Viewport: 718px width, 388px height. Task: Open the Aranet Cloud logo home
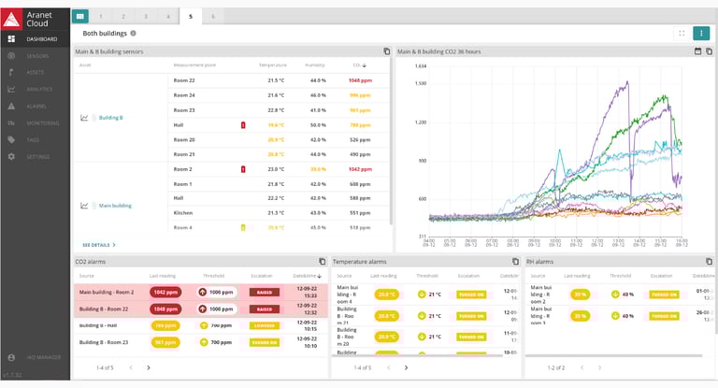[36, 19]
